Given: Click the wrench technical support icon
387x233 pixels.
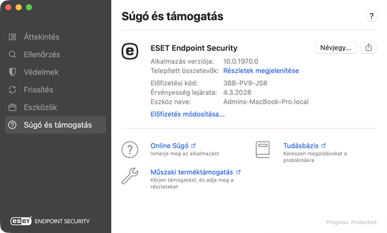Looking at the screenshot, I should pos(130,176).
